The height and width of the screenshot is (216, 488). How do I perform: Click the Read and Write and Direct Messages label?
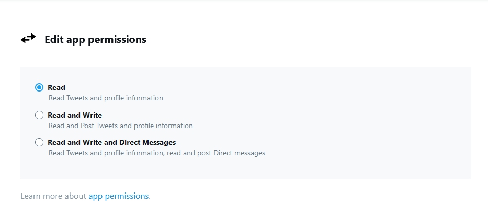(111, 142)
